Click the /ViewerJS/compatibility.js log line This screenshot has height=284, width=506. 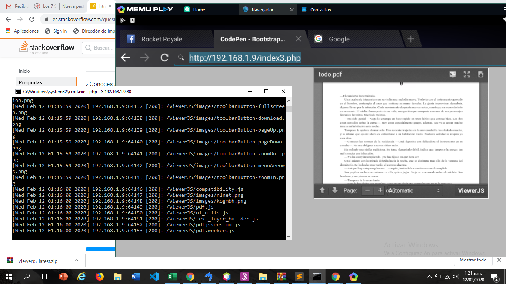click(x=128, y=189)
